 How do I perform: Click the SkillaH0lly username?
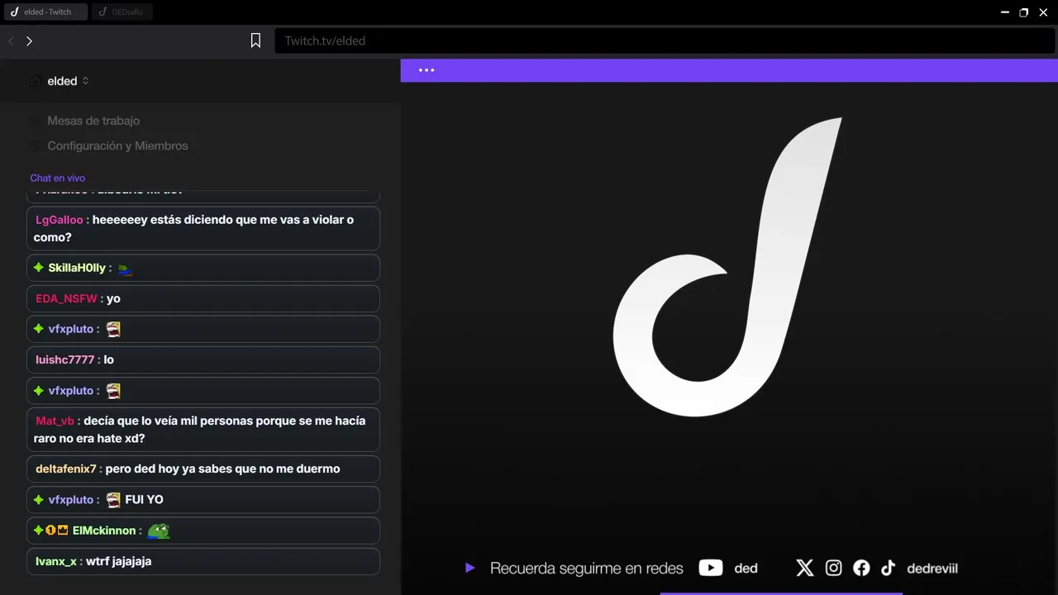pos(77,268)
